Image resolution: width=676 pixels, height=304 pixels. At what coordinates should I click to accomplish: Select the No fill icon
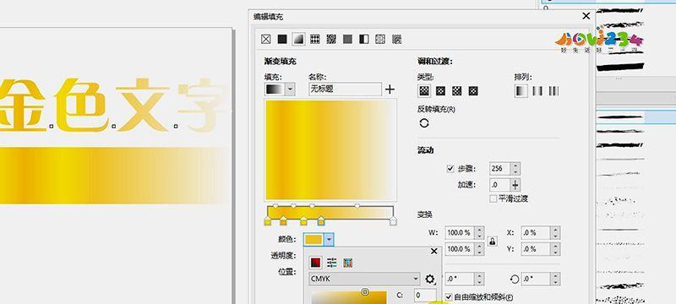coord(266,40)
